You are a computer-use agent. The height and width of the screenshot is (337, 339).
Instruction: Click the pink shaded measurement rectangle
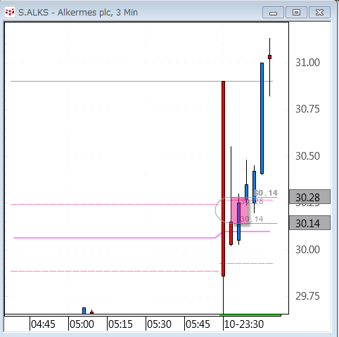[x=239, y=210]
